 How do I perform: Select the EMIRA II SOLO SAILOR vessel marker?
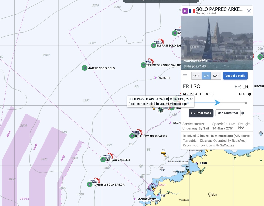click(x=154, y=45)
